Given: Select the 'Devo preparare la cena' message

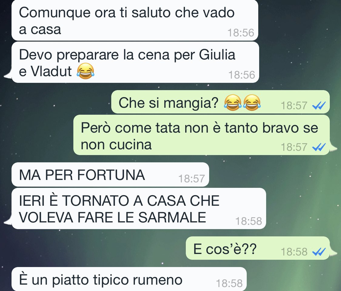Looking at the screenshot, I should 135,63.
